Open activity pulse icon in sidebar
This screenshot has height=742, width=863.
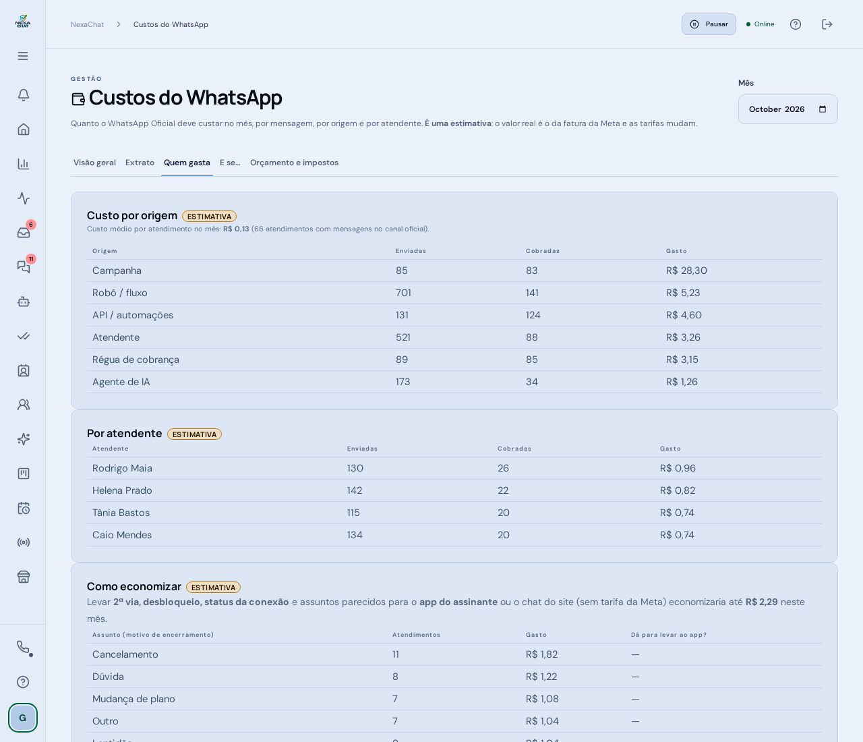point(24,198)
